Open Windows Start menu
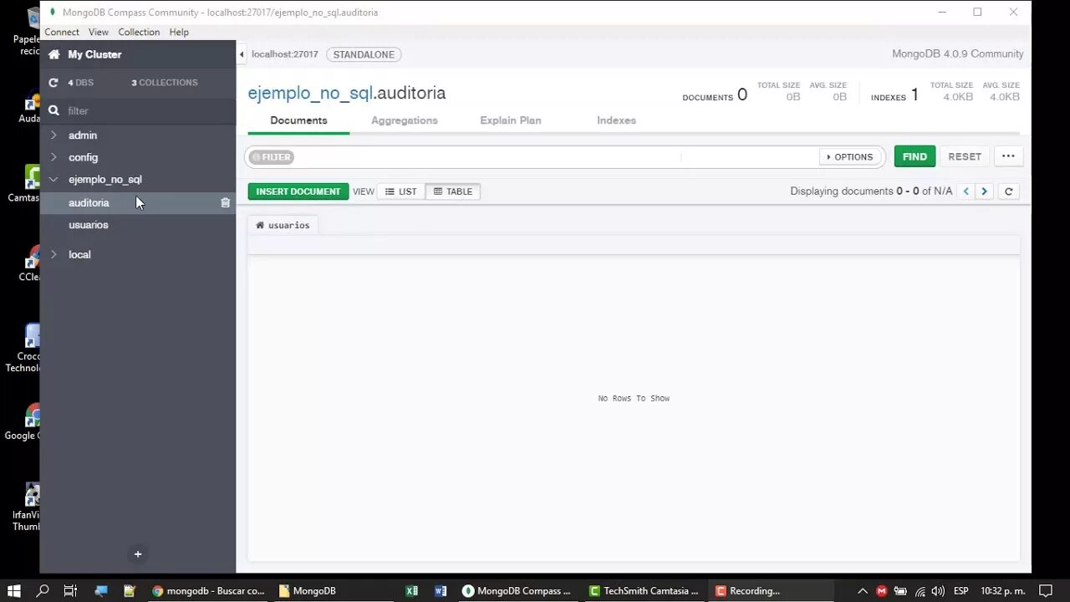Image resolution: width=1070 pixels, height=602 pixels. (14, 590)
